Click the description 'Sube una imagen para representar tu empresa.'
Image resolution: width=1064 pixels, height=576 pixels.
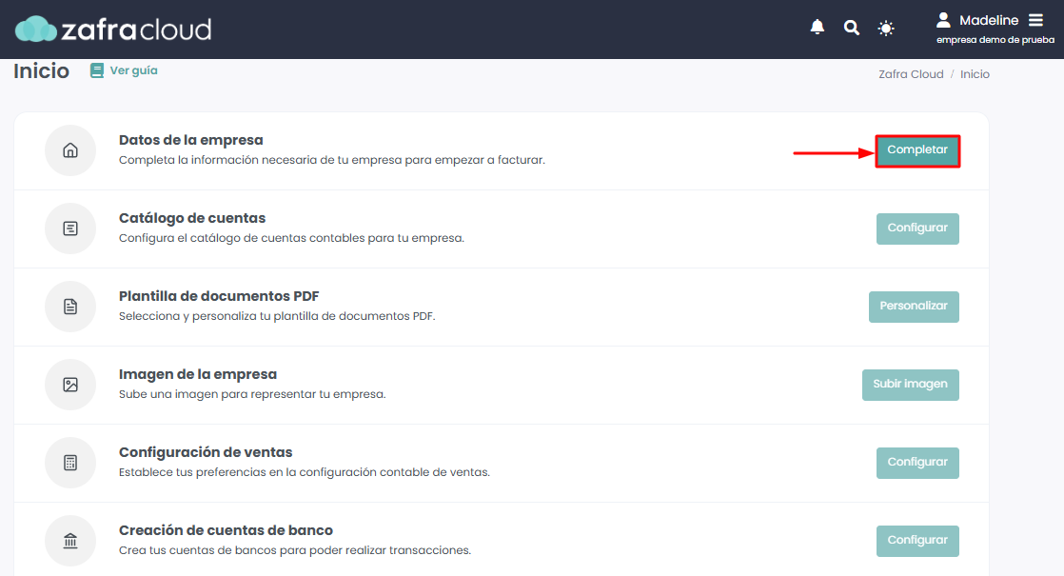coord(252,394)
